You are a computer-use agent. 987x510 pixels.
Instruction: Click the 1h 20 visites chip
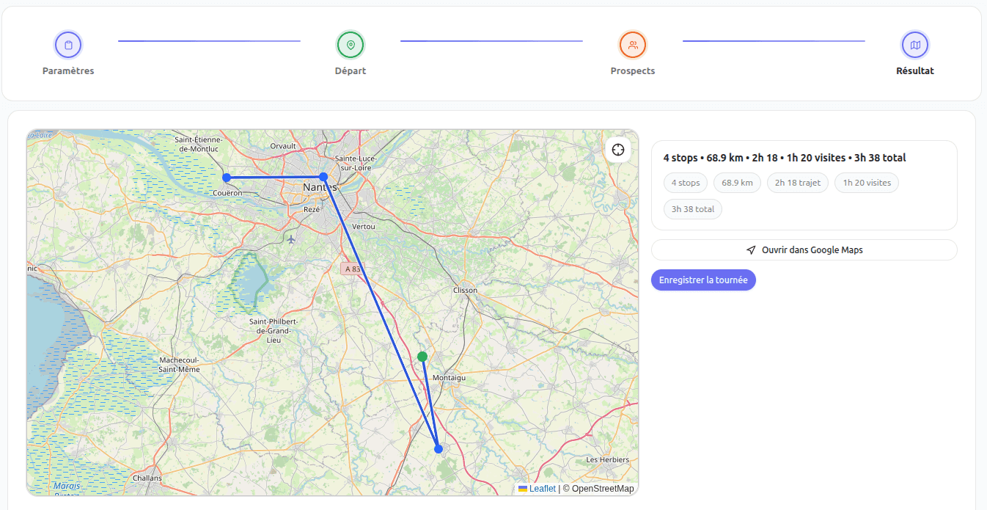(x=866, y=182)
